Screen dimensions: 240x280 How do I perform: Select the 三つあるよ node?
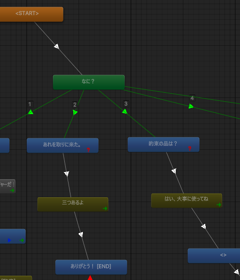tap(73, 204)
